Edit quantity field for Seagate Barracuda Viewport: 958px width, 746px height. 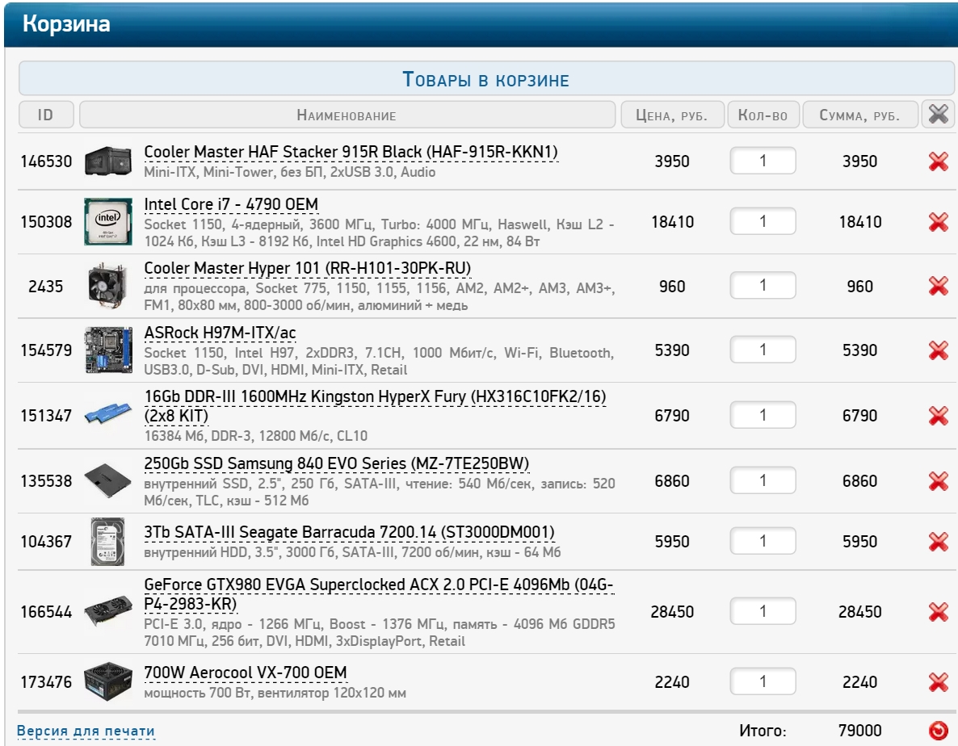click(763, 541)
